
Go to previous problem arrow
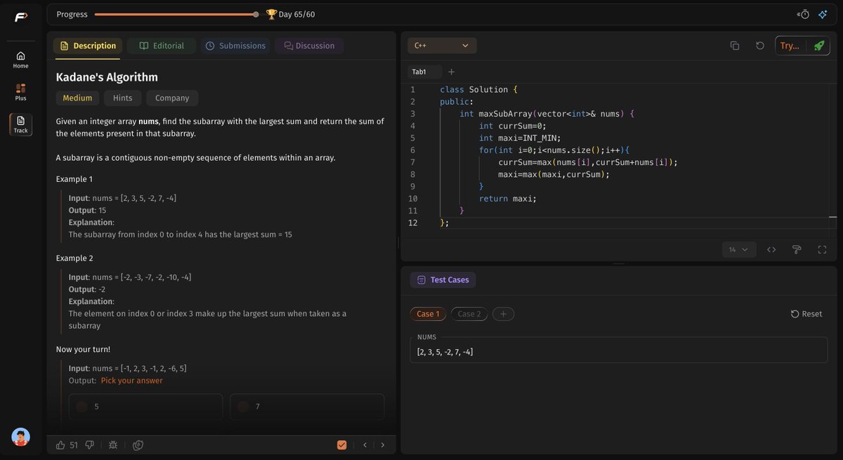[x=365, y=445]
